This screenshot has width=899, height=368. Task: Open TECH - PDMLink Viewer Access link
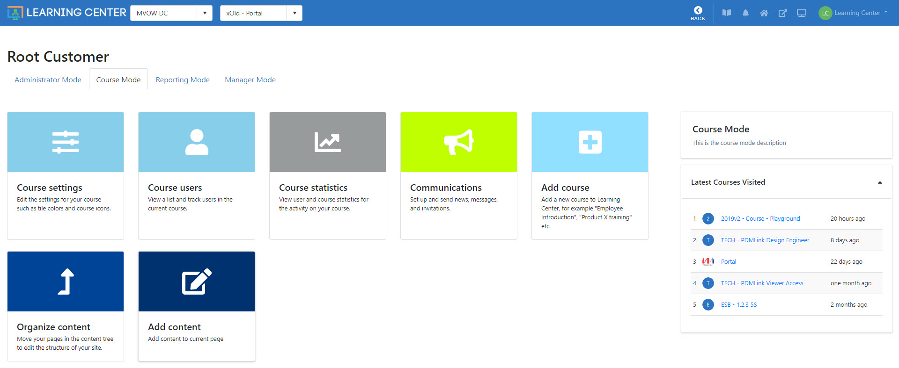[762, 283]
